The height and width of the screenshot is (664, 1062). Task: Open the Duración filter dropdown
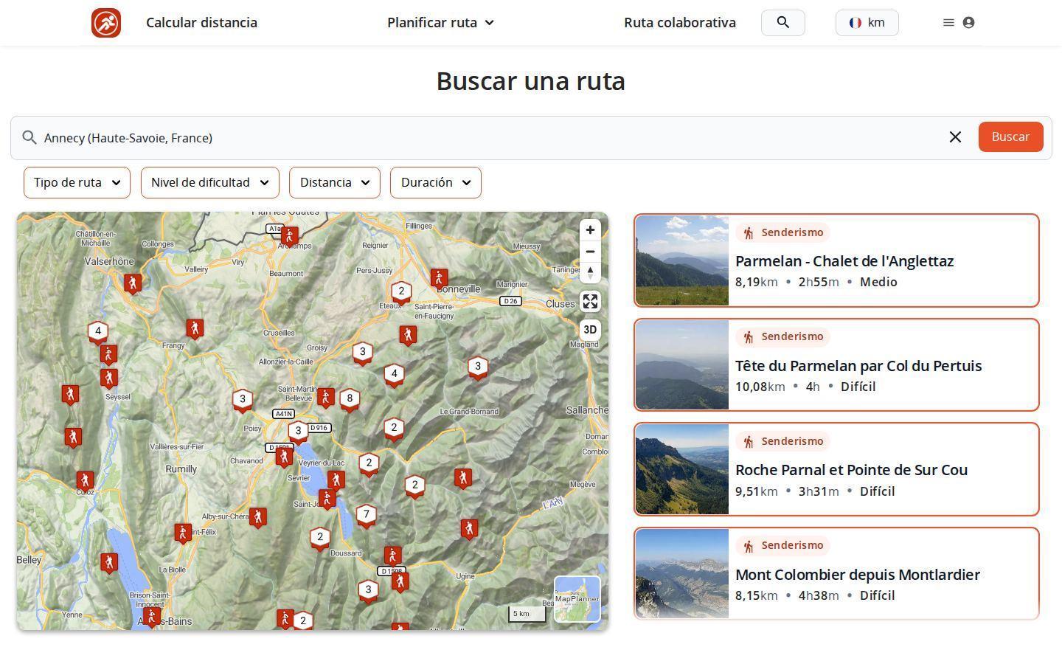coord(436,182)
